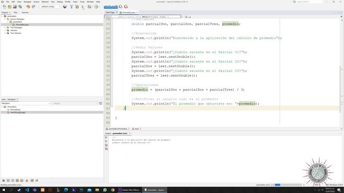Toggle Fully Qualified Names in Navigator
This screenshot has height=193, width=344.
[27, 181]
